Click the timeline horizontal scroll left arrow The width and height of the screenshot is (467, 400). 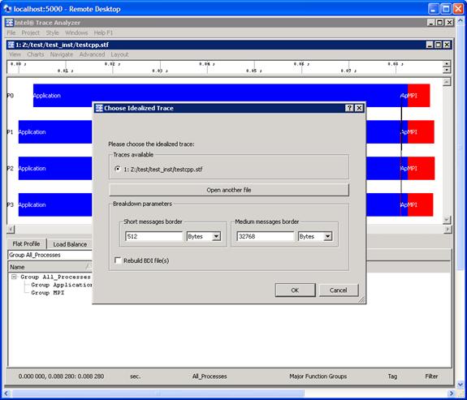11,229
